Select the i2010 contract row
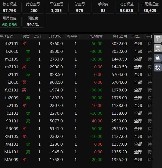Screen dimensions: 162x168 coord(76,82)
